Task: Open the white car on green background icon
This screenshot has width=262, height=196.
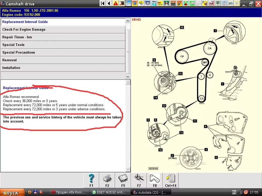Action: (x=192, y=3)
